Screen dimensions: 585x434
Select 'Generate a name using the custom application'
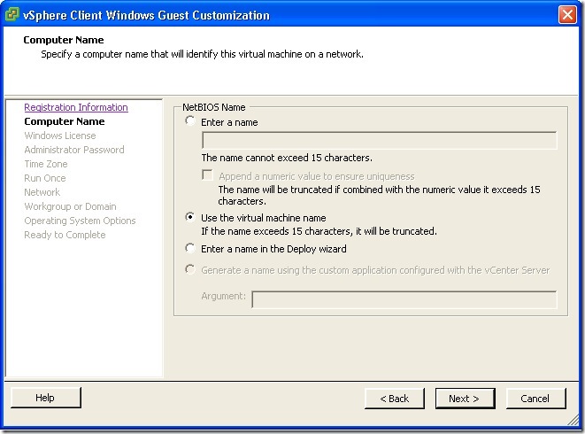pyautogui.click(x=190, y=269)
